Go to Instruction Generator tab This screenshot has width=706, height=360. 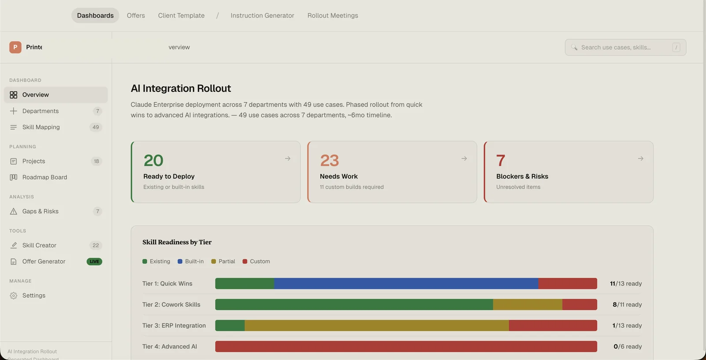(262, 15)
